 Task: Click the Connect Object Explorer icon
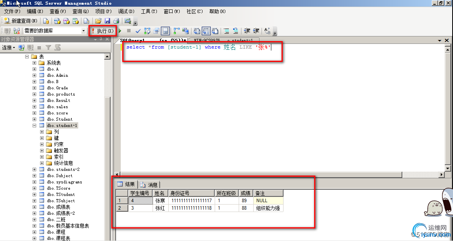pyautogui.click(x=21, y=47)
